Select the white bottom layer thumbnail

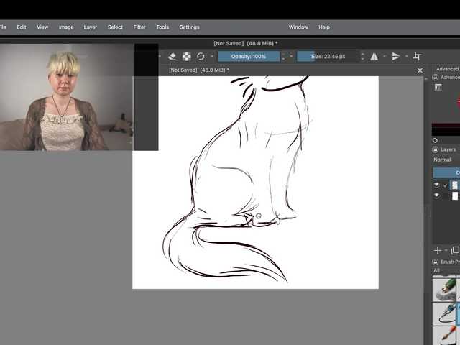(455, 195)
